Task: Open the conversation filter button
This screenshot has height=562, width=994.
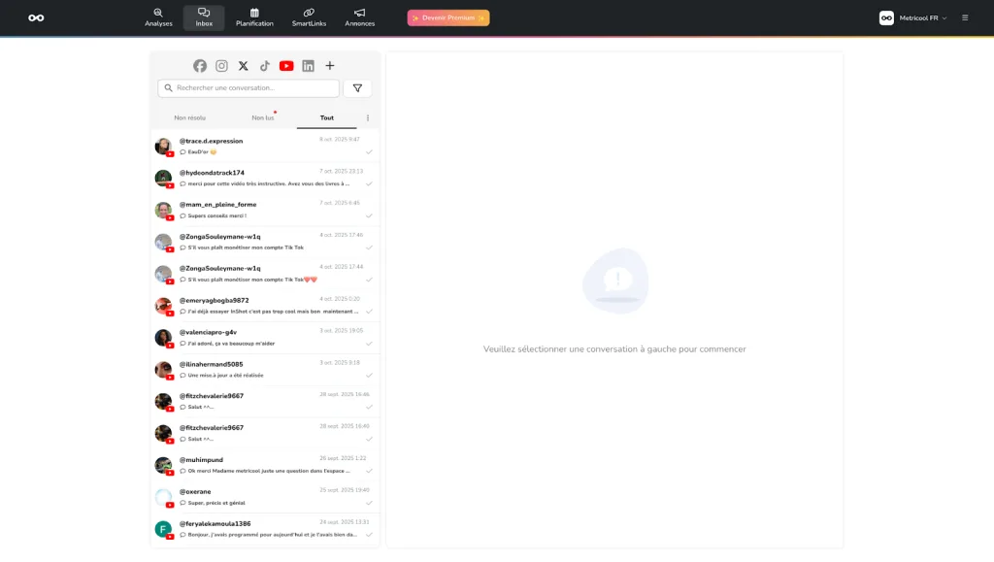Action: (357, 88)
